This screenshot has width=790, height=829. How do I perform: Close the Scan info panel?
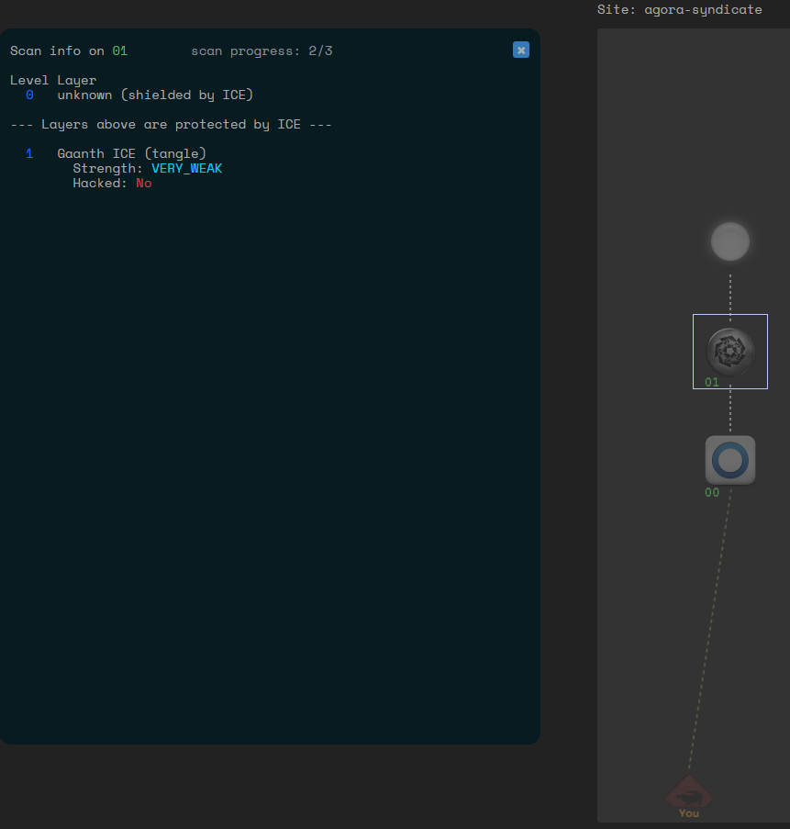tap(521, 50)
